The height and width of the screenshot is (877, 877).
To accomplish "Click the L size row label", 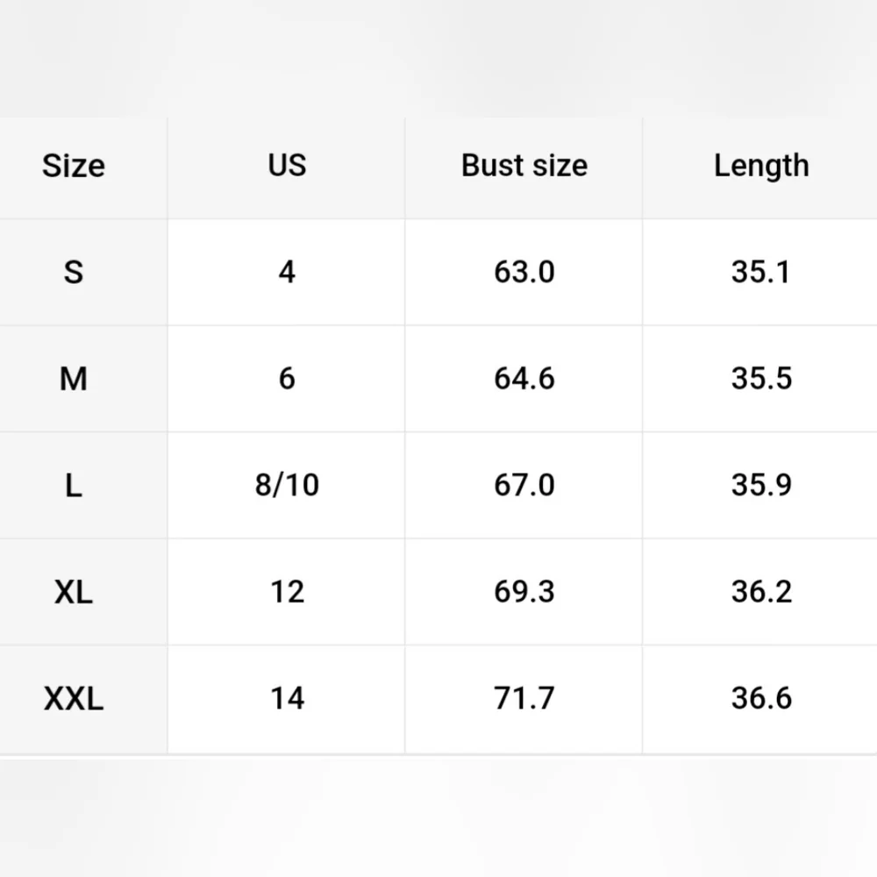I will tap(74, 485).
